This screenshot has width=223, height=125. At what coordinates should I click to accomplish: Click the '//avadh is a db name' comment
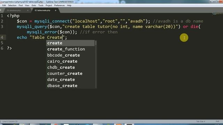tap(178, 21)
